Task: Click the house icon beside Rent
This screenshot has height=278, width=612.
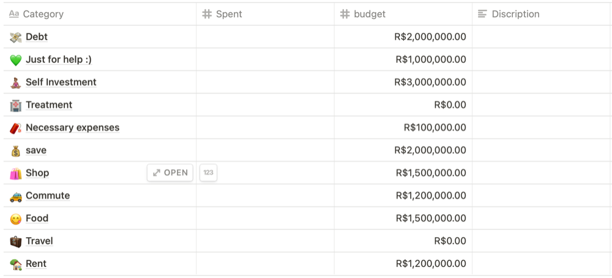Action: point(16,264)
